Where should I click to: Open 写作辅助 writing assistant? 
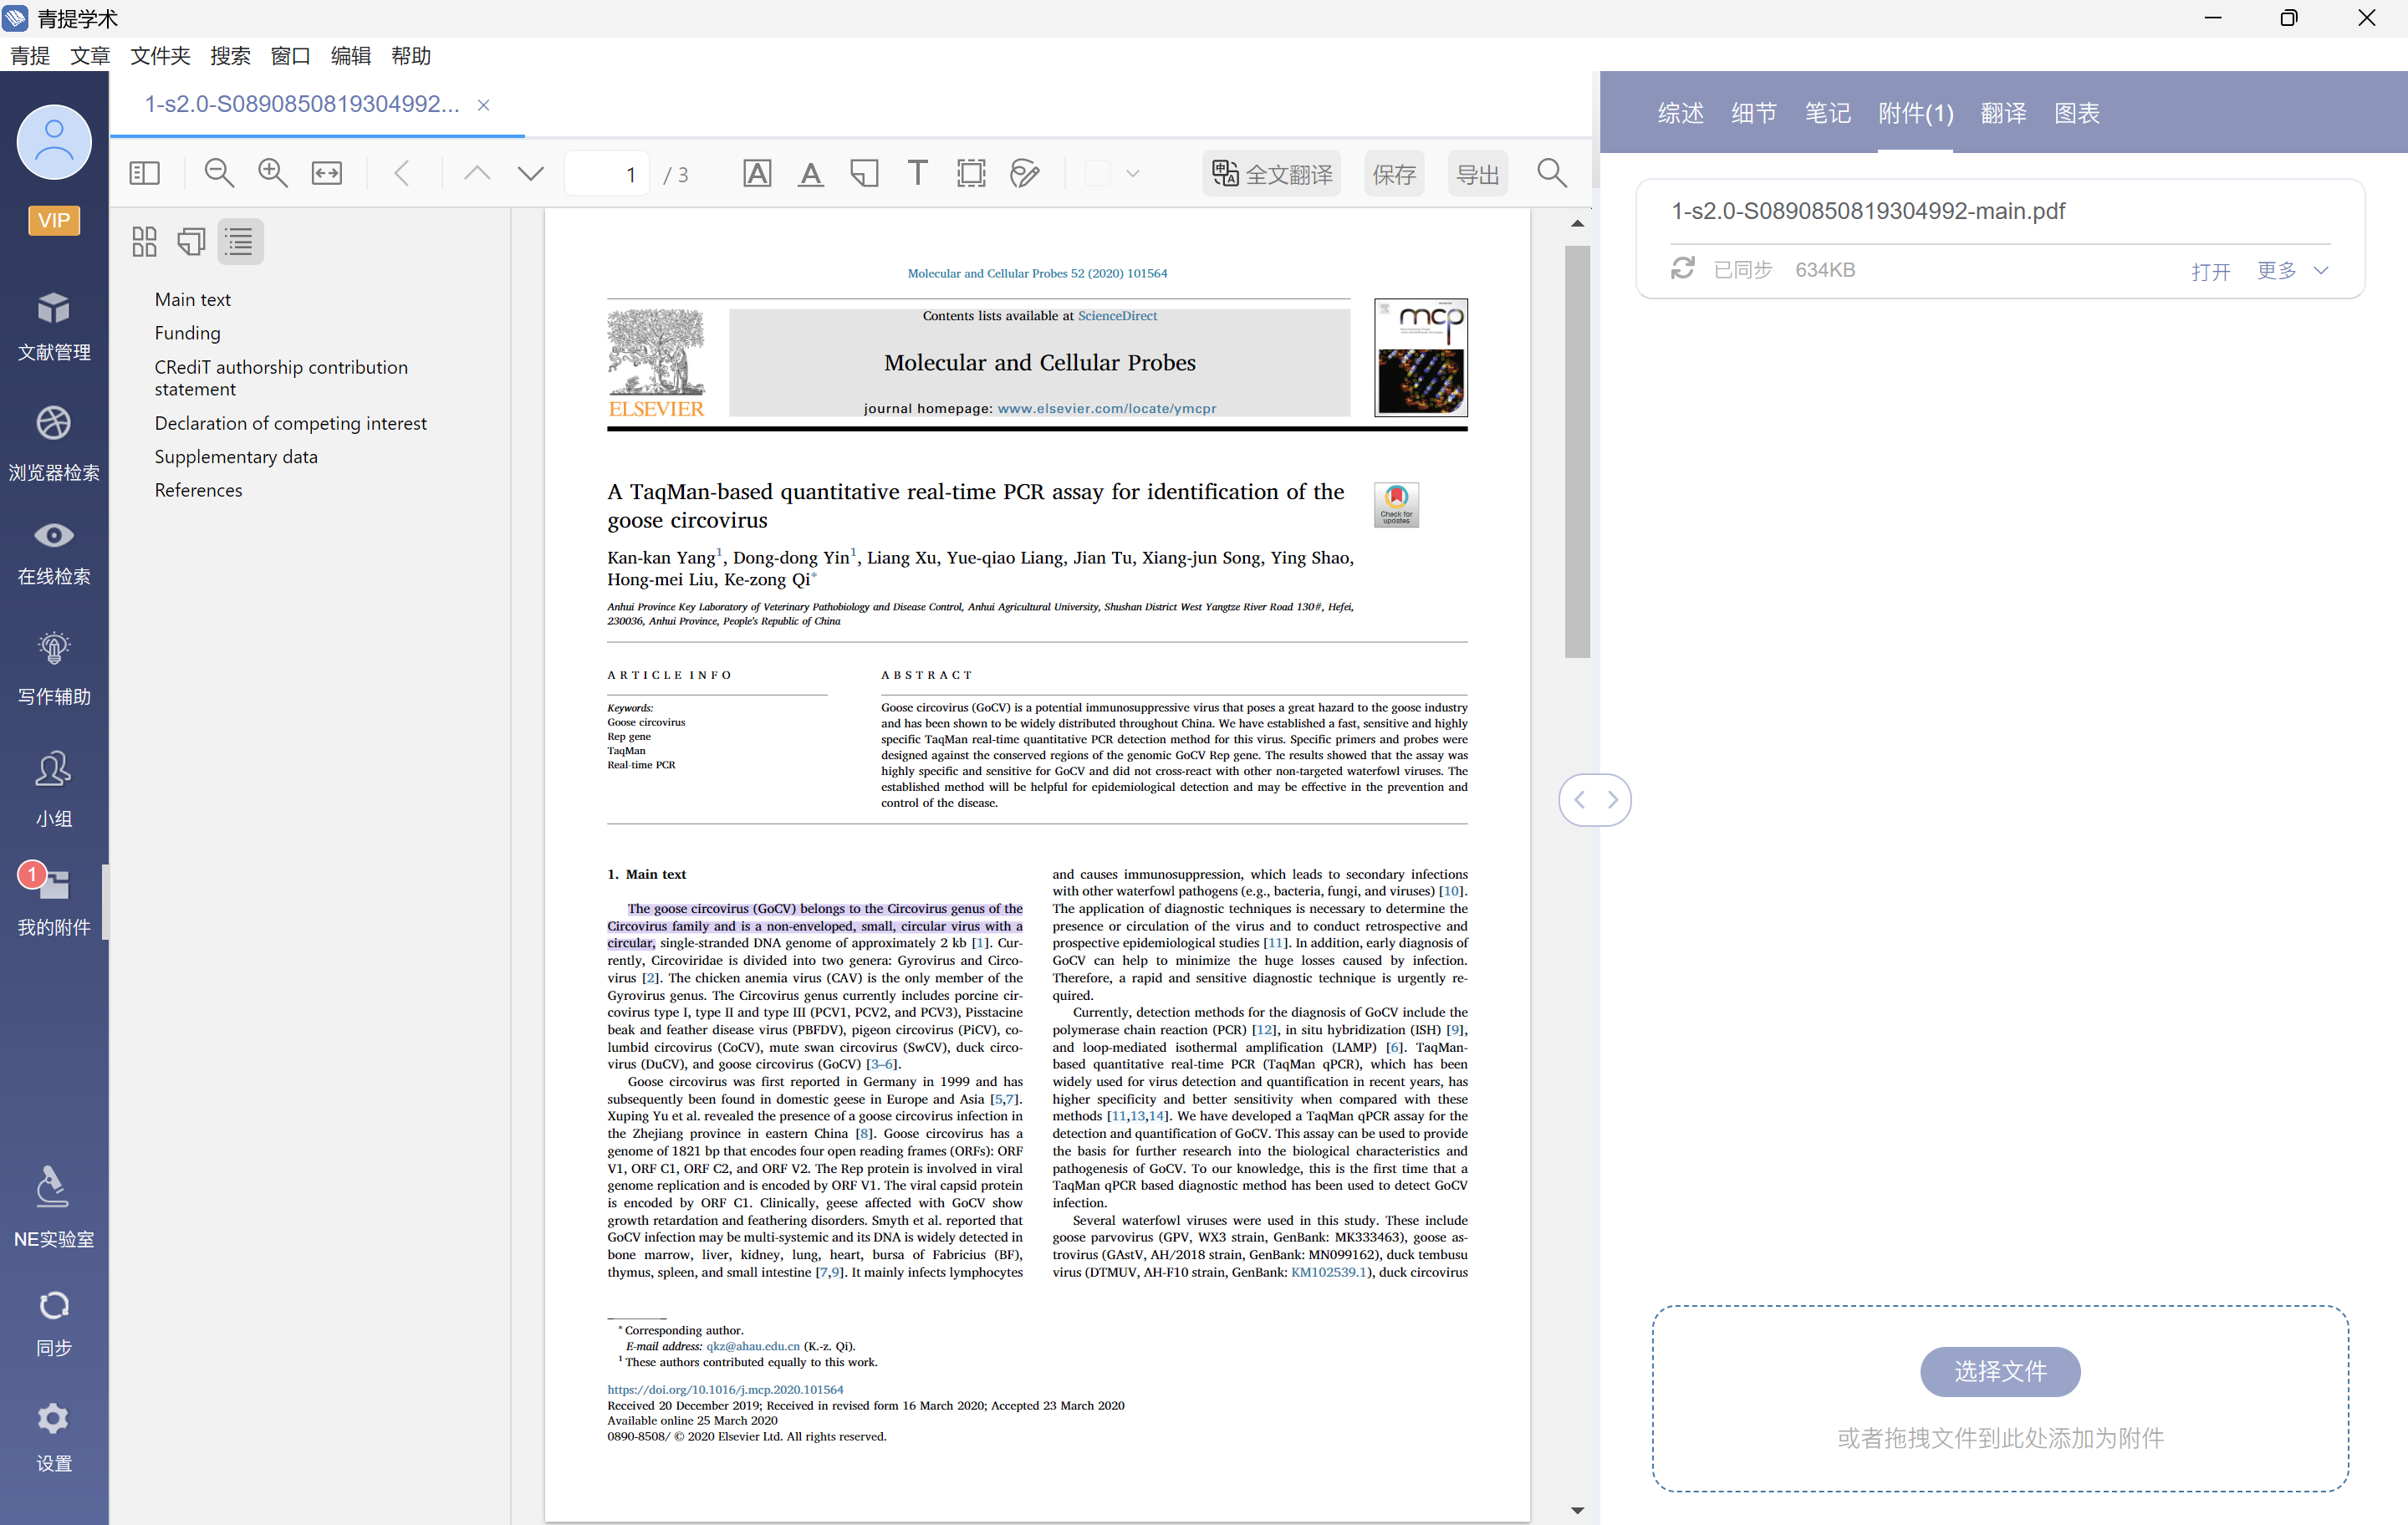pyautogui.click(x=54, y=668)
